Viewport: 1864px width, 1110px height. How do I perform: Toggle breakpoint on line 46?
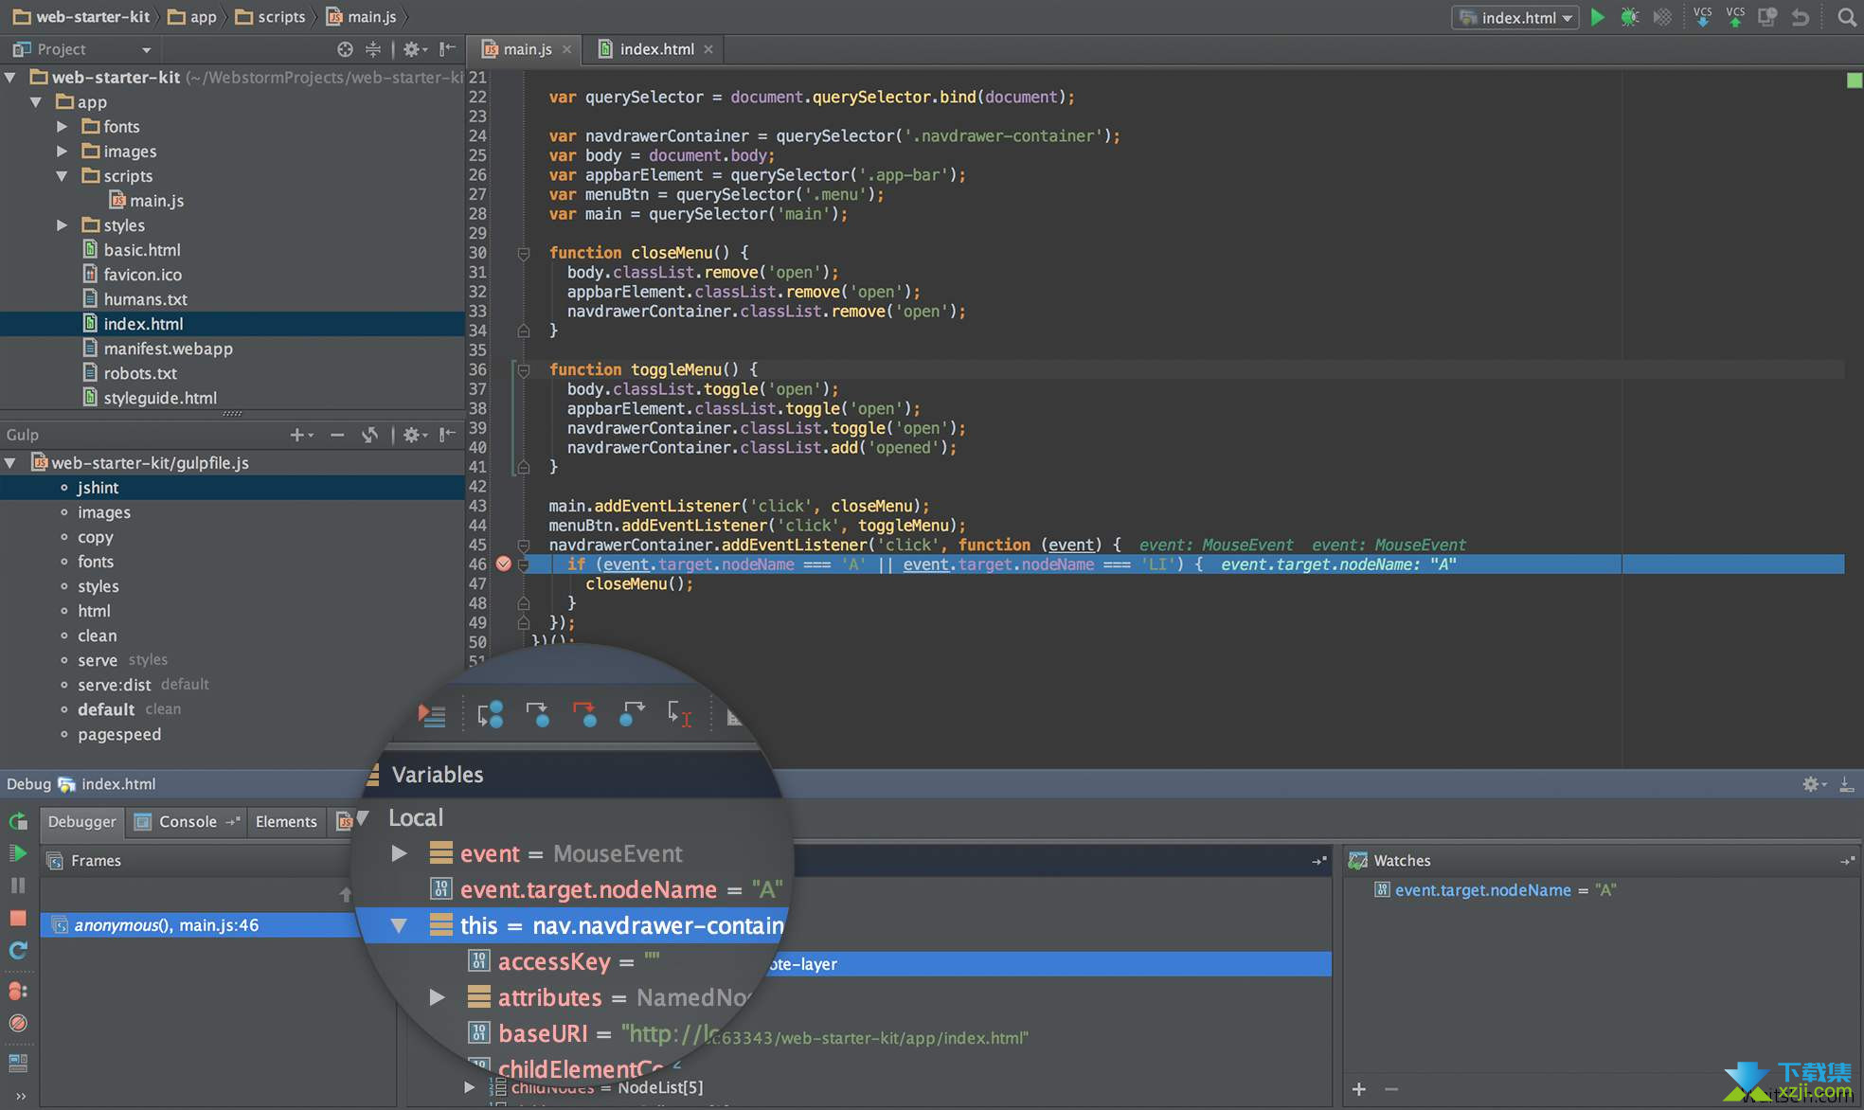(502, 564)
